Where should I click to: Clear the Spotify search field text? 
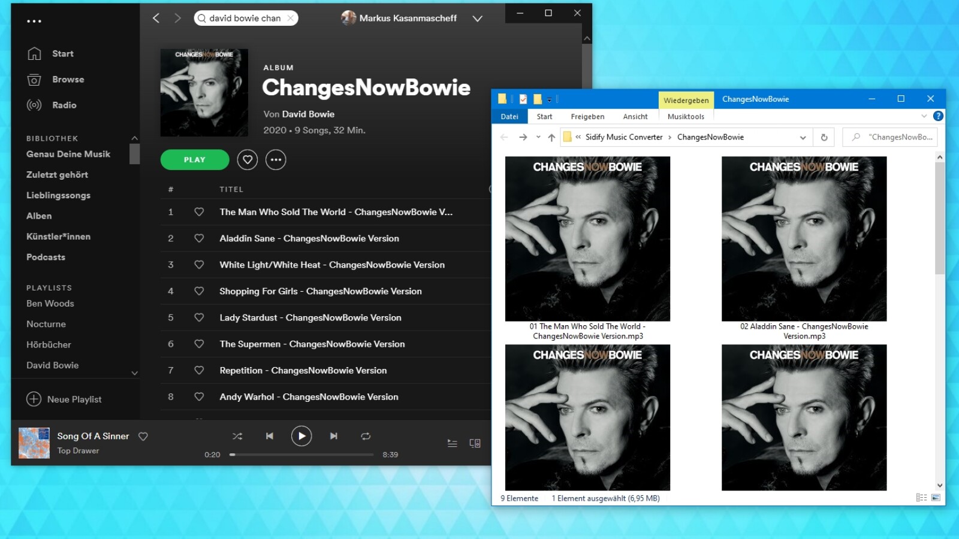pos(290,18)
